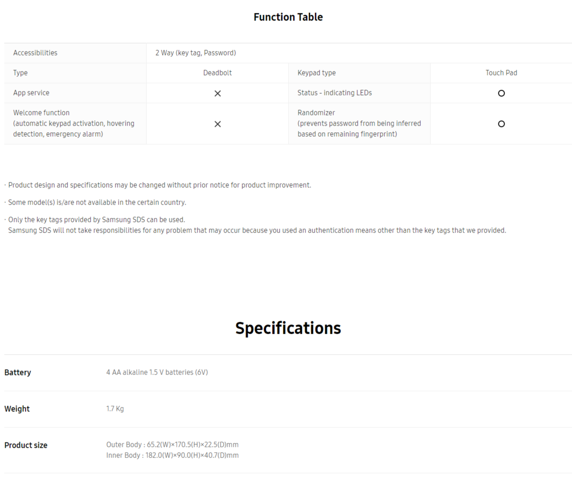Click the Randomizer description text
The width and height of the screenshot is (572, 489).
click(359, 123)
